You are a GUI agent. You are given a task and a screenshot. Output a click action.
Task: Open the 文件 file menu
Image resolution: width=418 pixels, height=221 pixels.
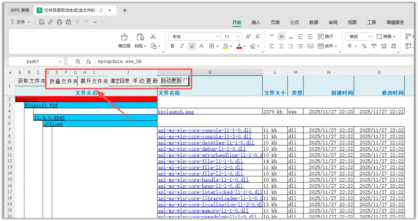(x=21, y=22)
